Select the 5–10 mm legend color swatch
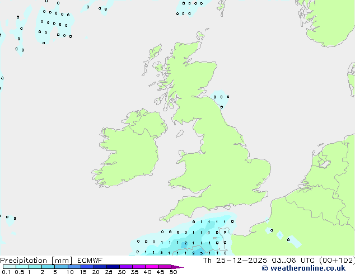355x274 pixels. pos(61,267)
